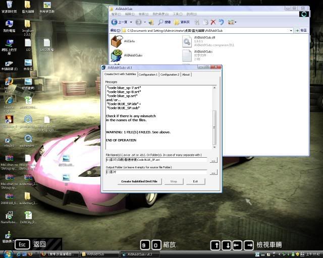This screenshot has height=258, width=323.
Task: Open the Help menu in Explorer window
Action: [x=191, y=14]
